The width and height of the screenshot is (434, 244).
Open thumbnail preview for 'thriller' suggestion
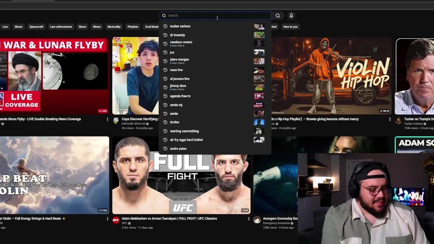[259, 122]
